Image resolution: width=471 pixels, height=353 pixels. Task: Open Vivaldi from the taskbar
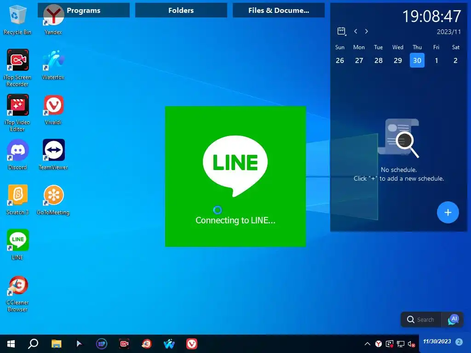[192, 344]
